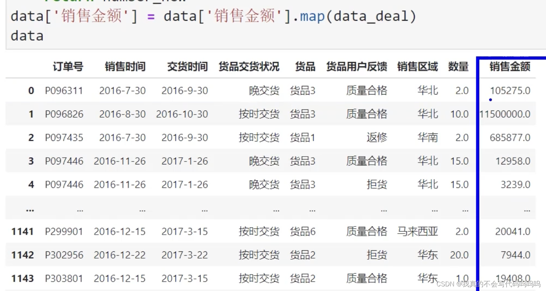Click the 数量 column header

pyautogui.click(x=458, y=67)
